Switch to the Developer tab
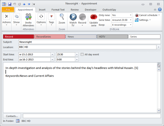164x126 pixels. tap(91, 10)
